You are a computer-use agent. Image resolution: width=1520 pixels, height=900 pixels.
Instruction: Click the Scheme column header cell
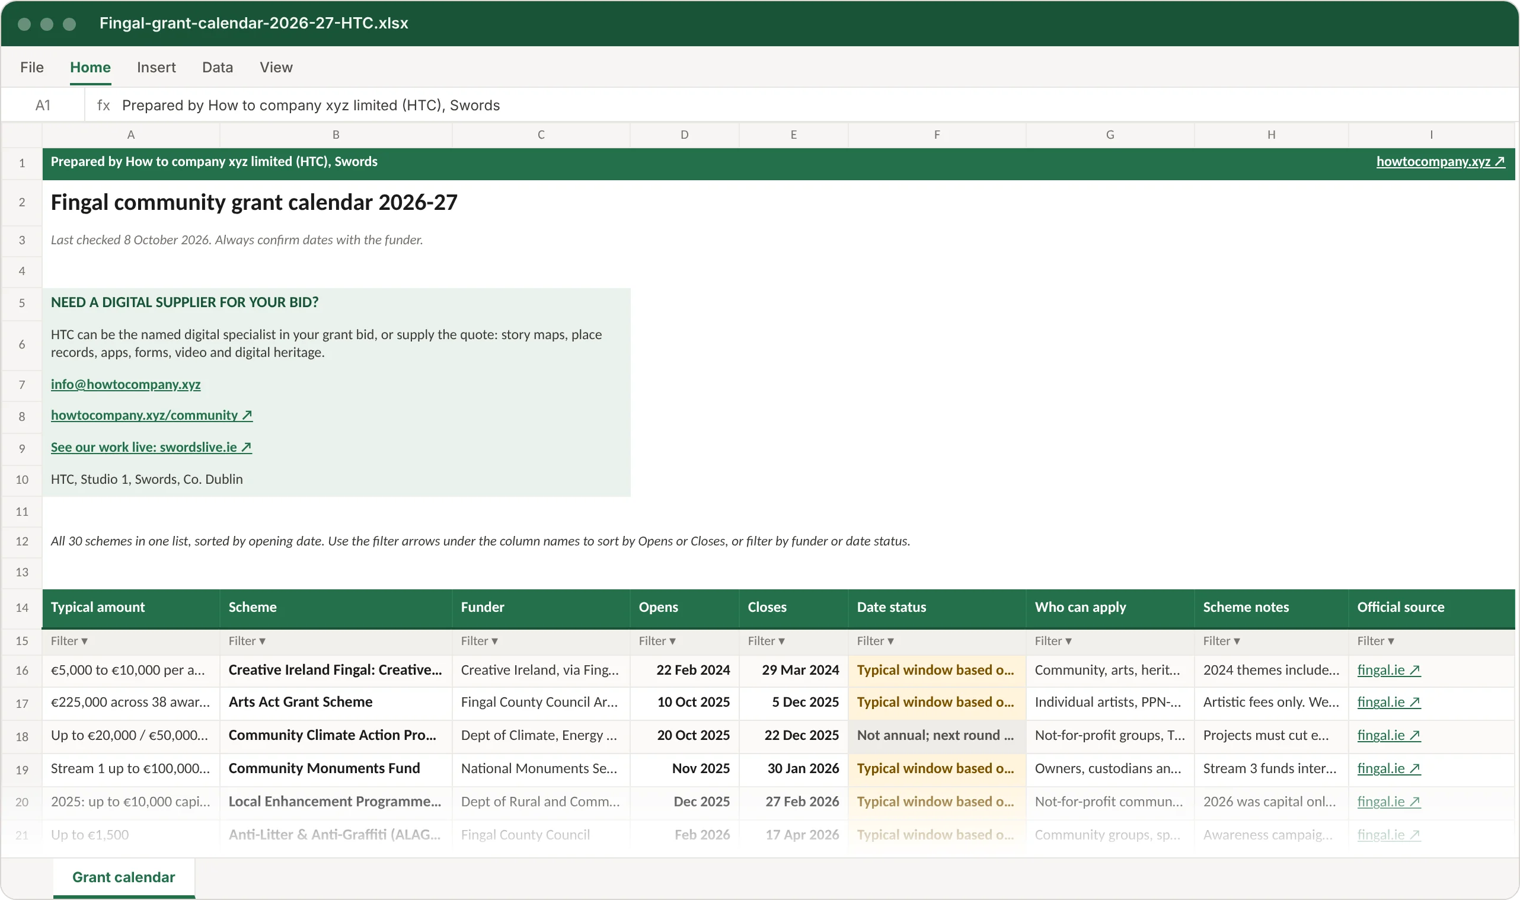tap(336, 608)
